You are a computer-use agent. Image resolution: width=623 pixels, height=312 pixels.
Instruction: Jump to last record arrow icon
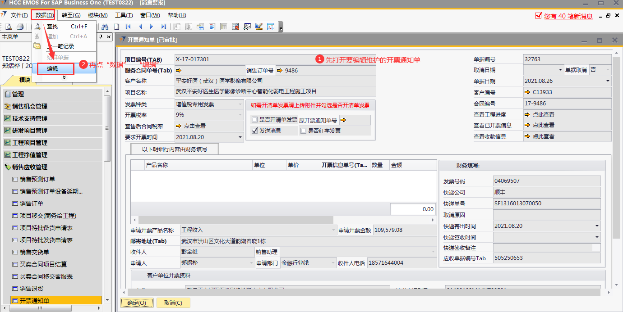click(163, 27)
